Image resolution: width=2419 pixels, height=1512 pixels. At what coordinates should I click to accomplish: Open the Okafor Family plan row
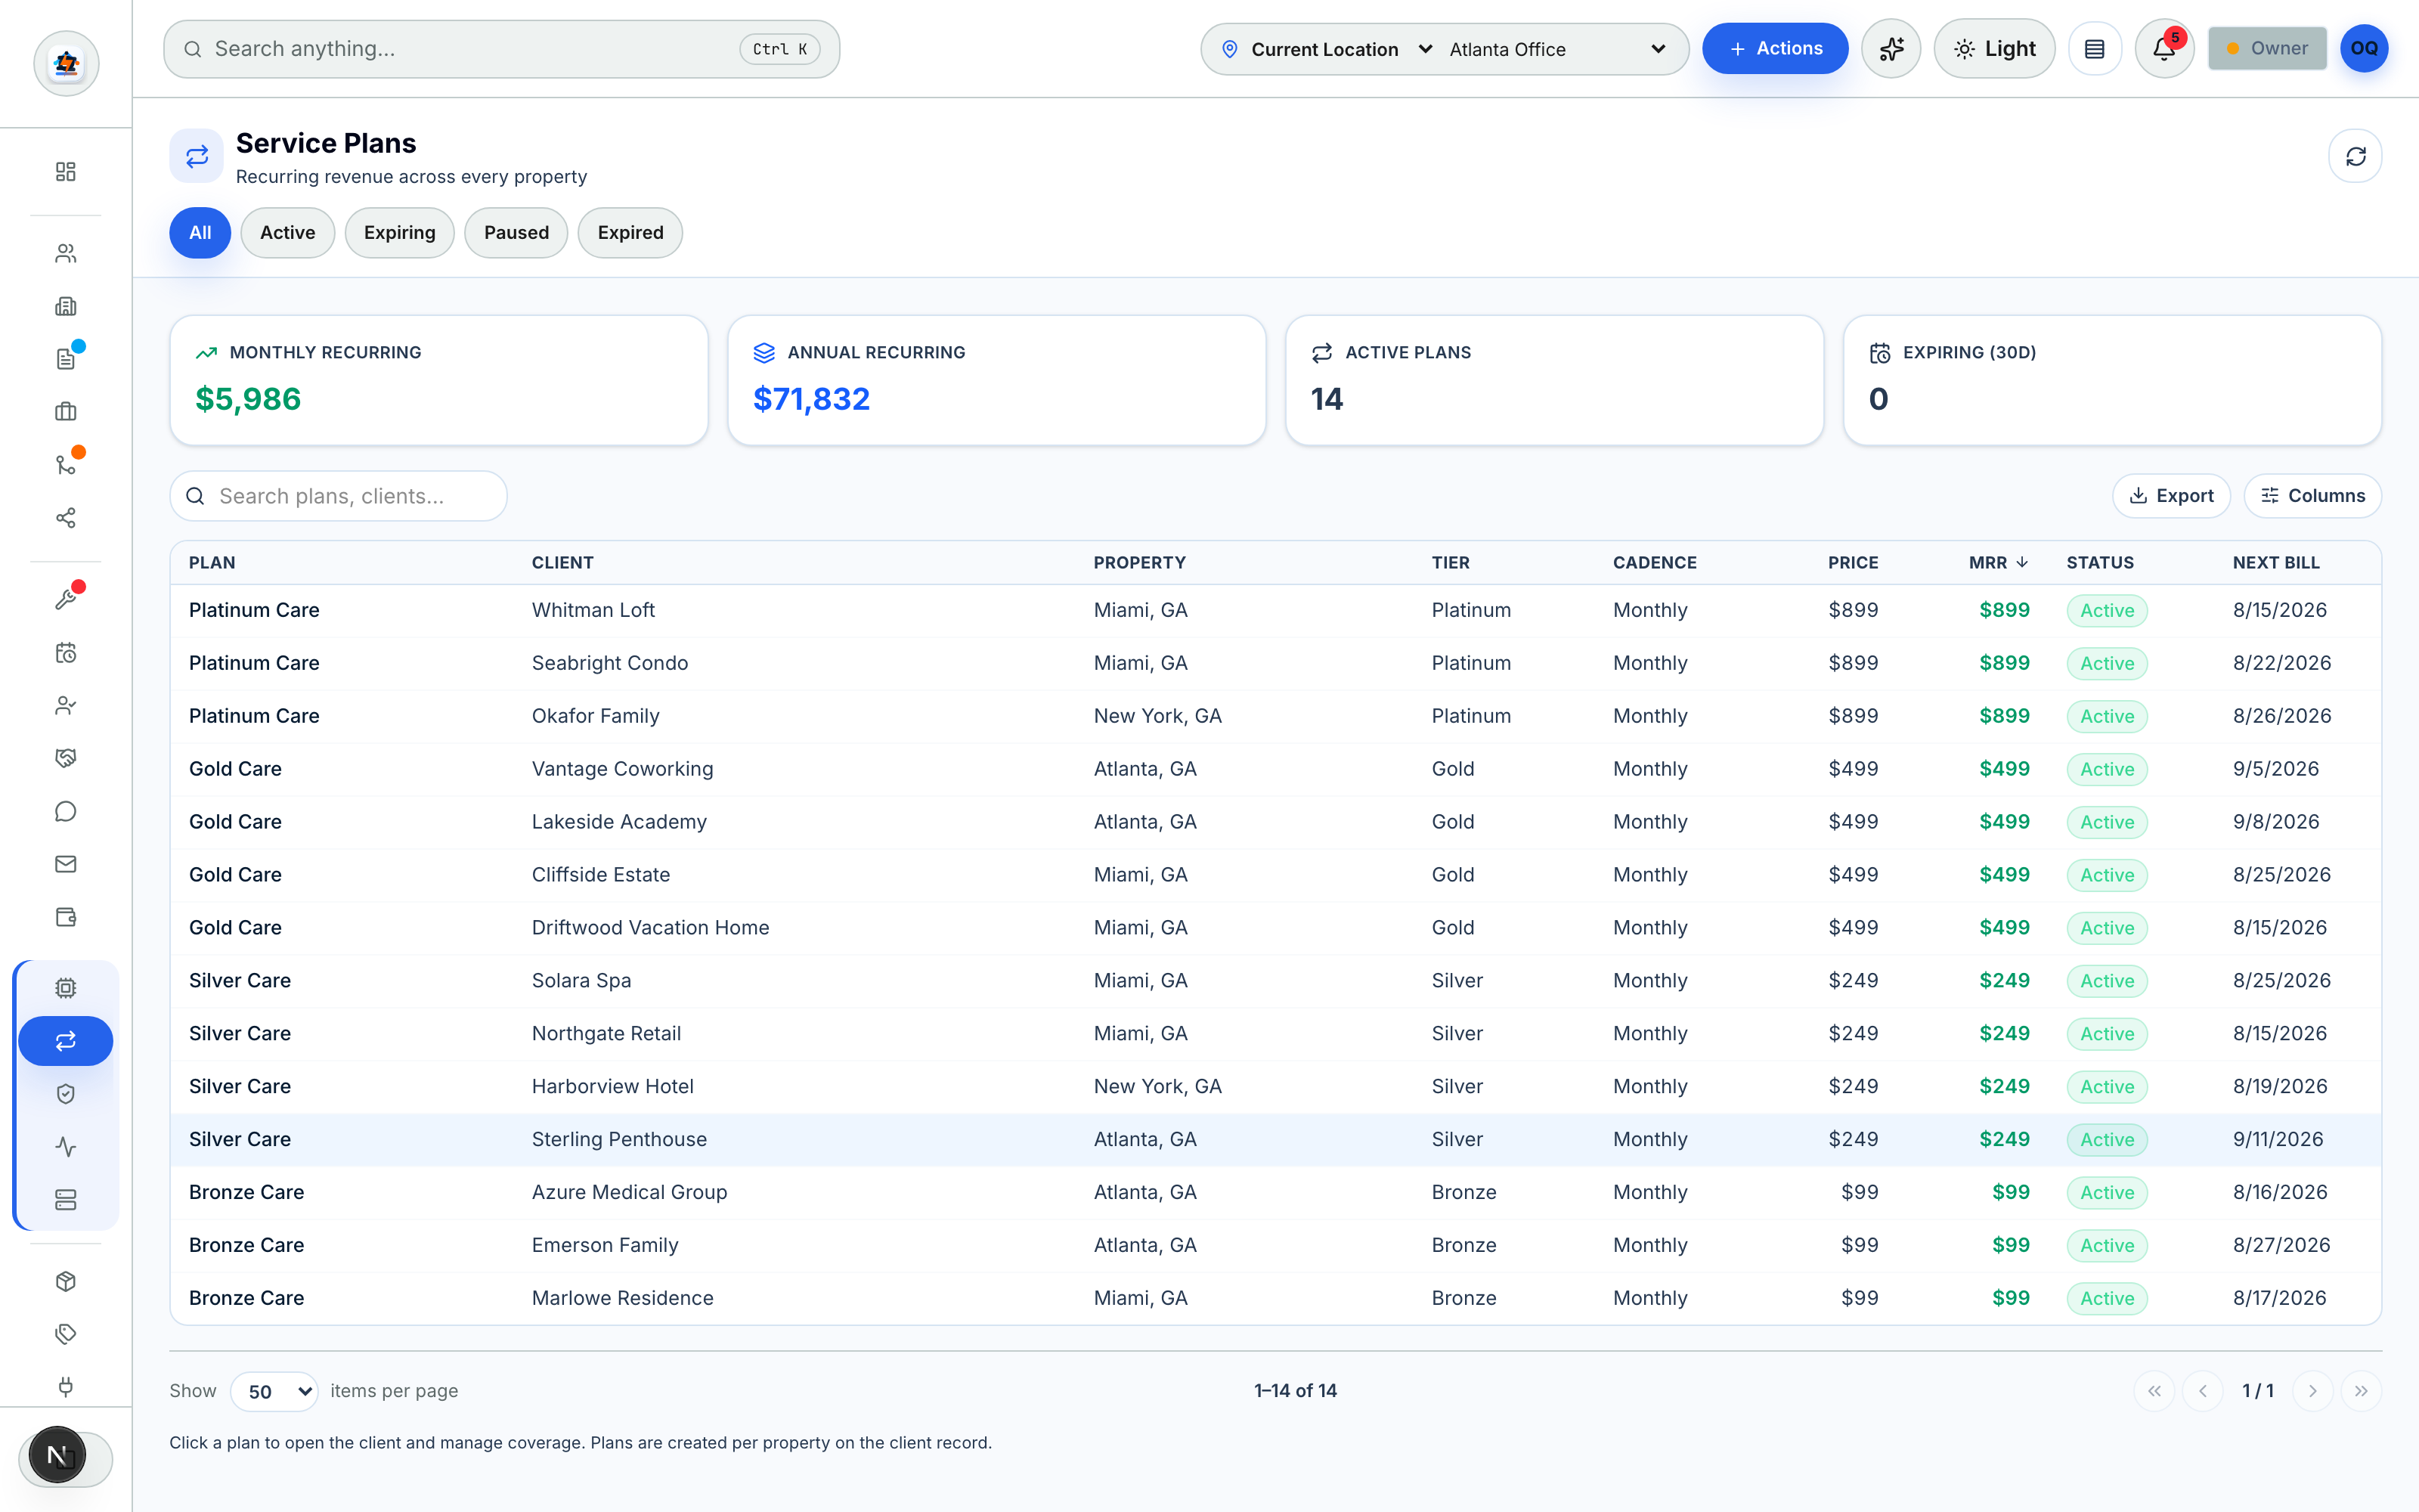(1275, 716)
